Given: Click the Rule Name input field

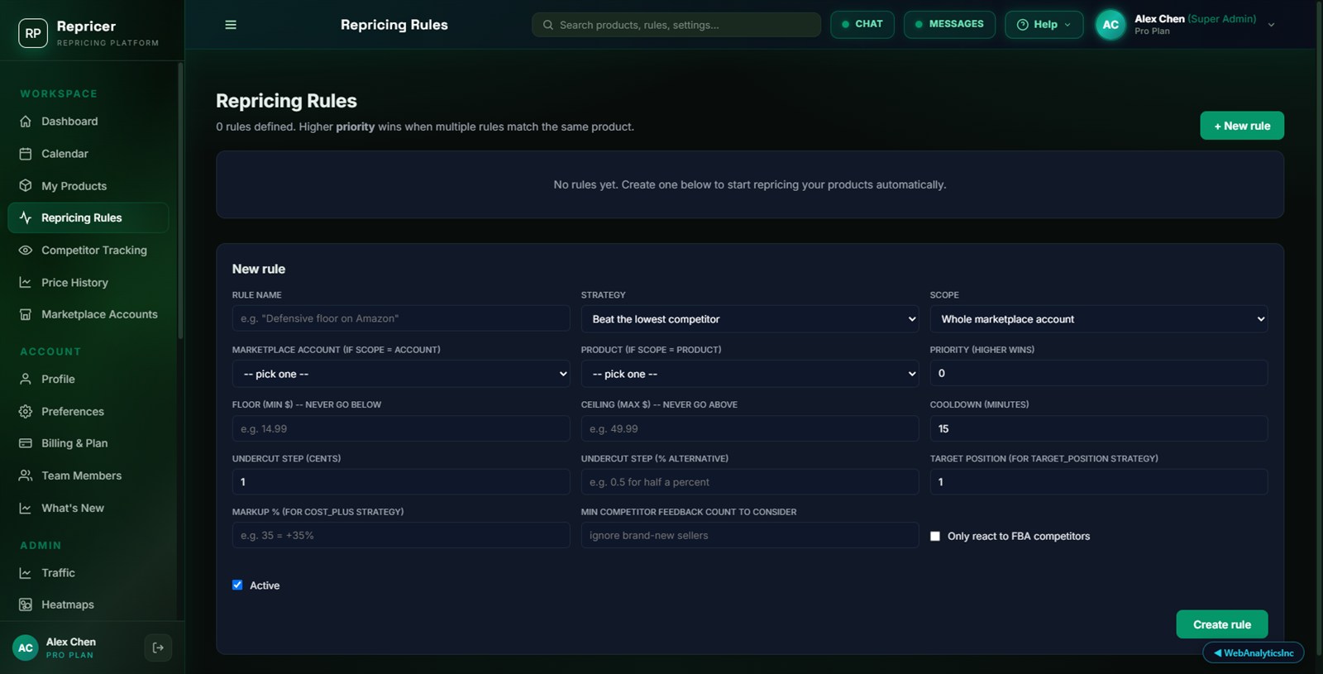Looking at the screenshot, I should point(401,318).
